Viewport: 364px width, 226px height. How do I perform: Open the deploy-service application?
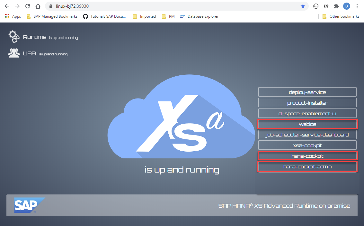click(307, 92)
